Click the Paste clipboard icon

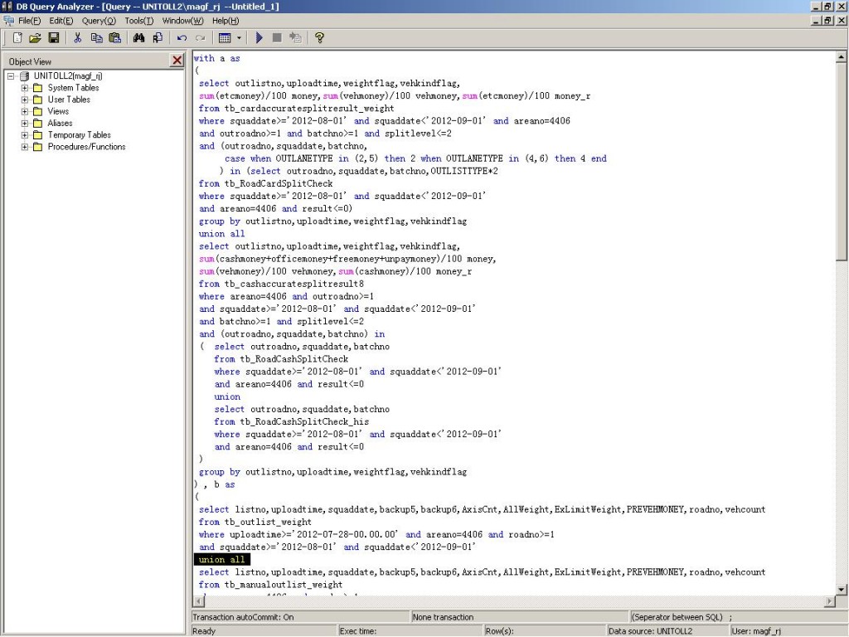[x=114, y=37]
